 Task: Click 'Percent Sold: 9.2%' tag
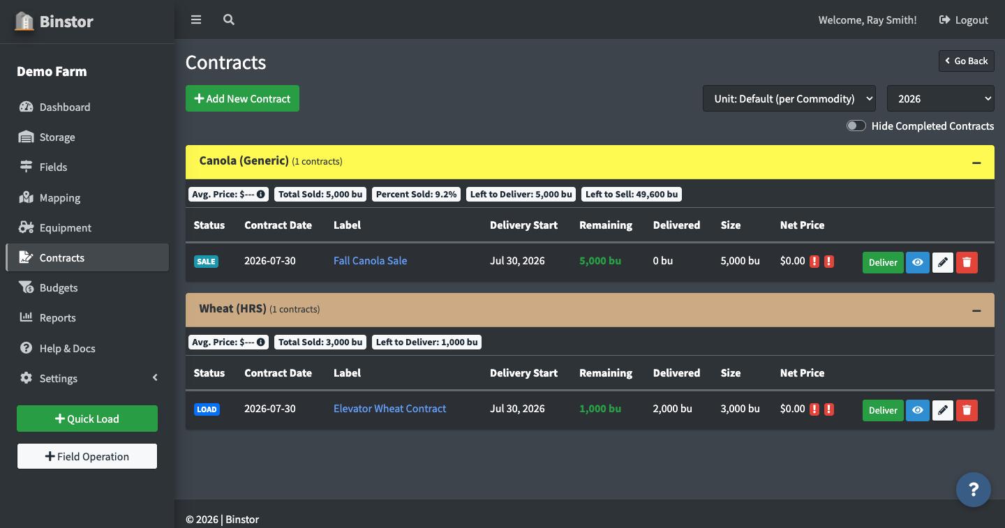[416, 195]
